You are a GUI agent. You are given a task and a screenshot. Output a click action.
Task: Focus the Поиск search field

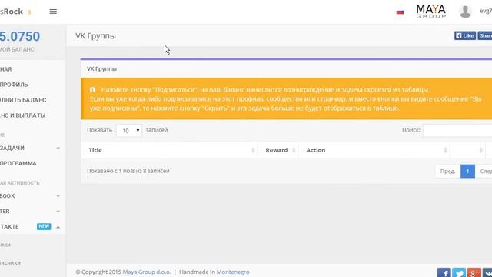coord(457,130)
